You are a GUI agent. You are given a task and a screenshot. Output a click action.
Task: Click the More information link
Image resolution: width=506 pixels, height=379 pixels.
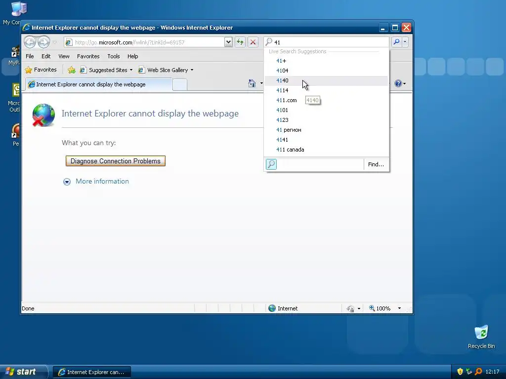pyautogui.click(x=102, y=182)
